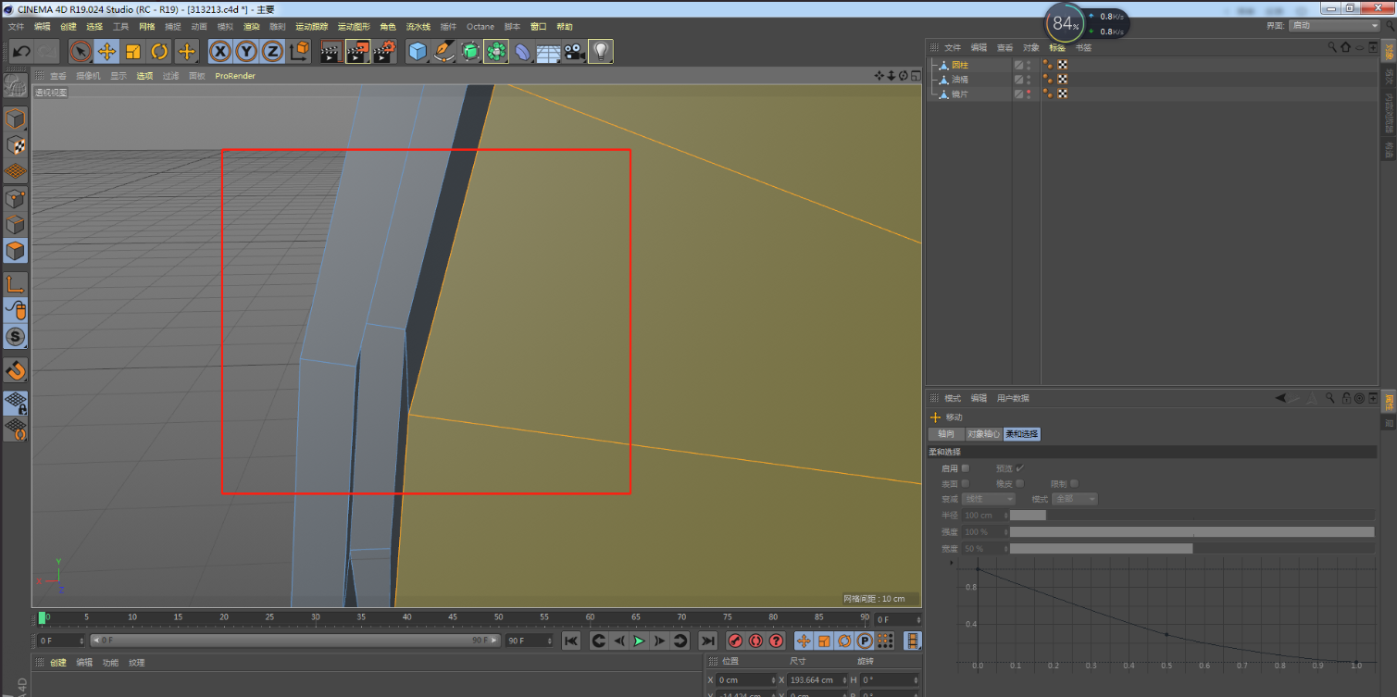Image resolution: width=1397 pixels, height=697 pixels.
Task: Switch to Polygon mode in left toolbar
Action: click(x=16, y=250)
